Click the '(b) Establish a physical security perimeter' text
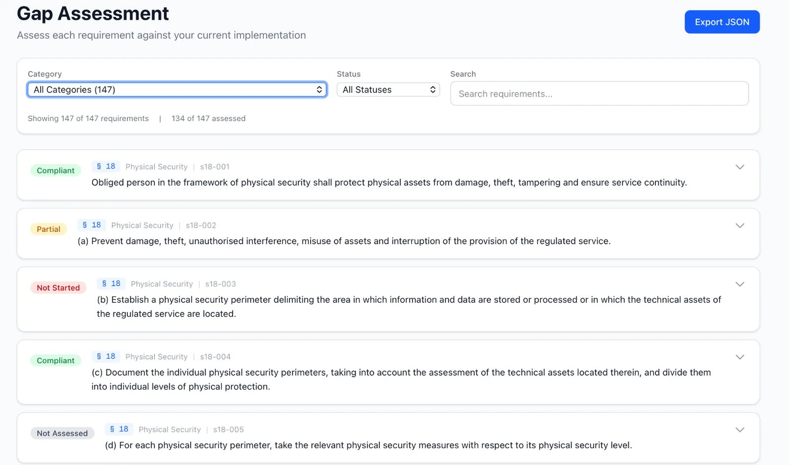Viewport: 789px width, 465px height. [409, 307]
